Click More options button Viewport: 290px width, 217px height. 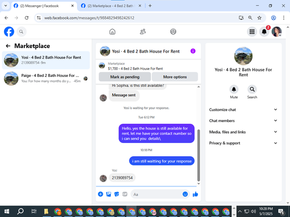[175, 77]
